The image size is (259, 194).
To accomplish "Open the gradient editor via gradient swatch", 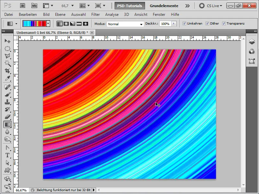I will click(x=35, y=24).
